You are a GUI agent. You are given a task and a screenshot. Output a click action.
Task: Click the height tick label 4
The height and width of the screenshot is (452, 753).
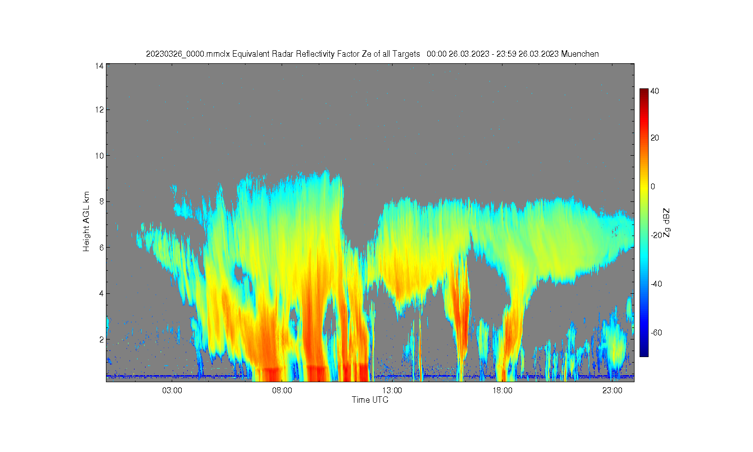click(x=102, y=293)
